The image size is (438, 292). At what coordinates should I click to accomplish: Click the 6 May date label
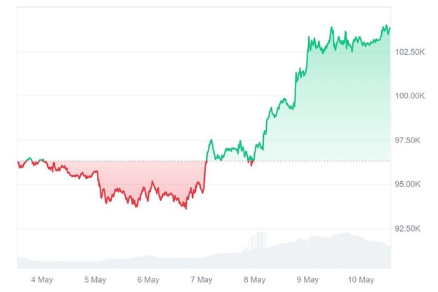pyautogui.click(x=148, y=279)
